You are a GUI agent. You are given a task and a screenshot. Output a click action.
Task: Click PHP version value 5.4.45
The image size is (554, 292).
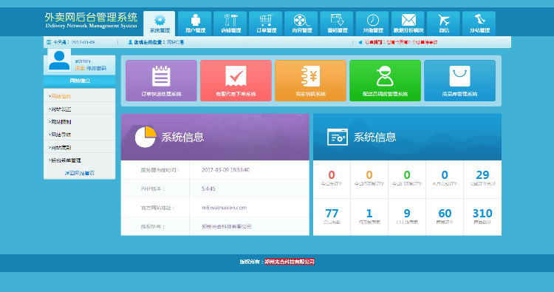tap(208, 189)
